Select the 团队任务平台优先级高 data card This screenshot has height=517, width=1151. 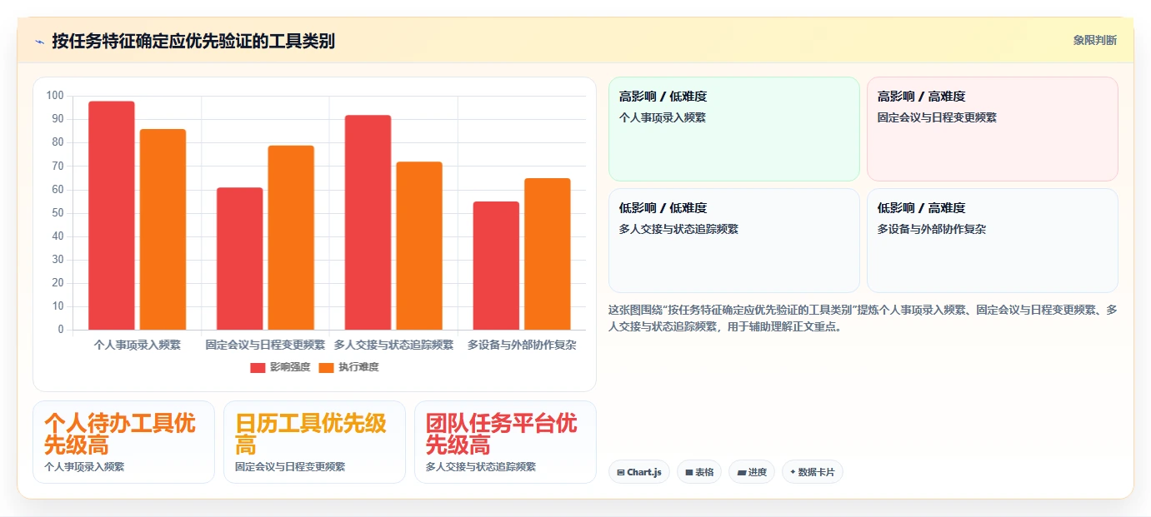(x=506, y=442)
